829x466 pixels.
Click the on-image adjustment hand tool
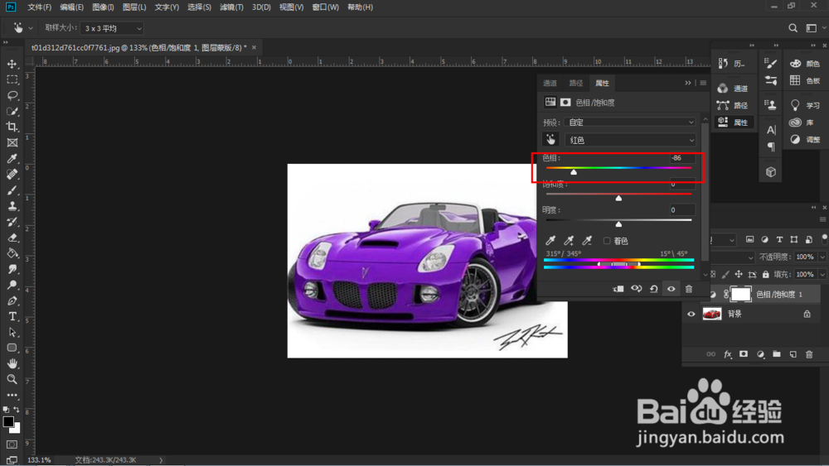pos(550,139)
